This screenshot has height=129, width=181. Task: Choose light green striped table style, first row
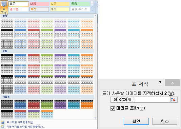tap(47, 23)
